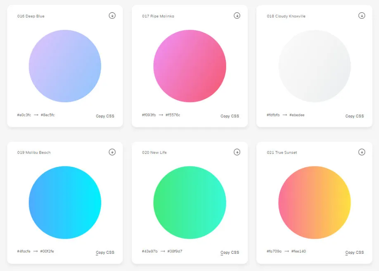
Task: Copy the #f5576c hex code
Action: pos(173,115)
